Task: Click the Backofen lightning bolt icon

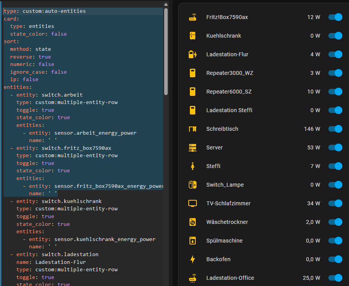Action: tap(193, 259)
